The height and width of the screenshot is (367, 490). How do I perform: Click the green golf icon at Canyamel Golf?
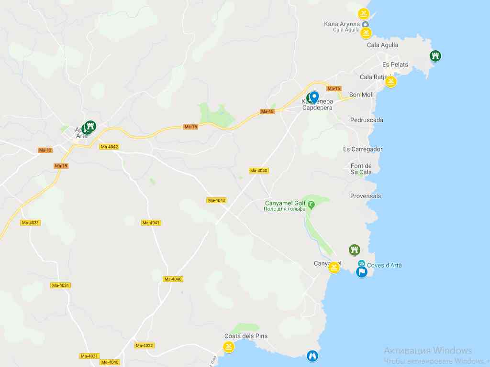click(311, 205)
